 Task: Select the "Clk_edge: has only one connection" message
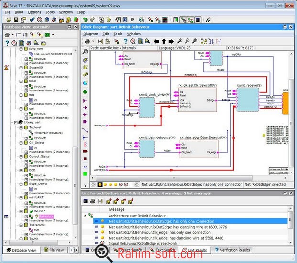(x=159, y=232)
